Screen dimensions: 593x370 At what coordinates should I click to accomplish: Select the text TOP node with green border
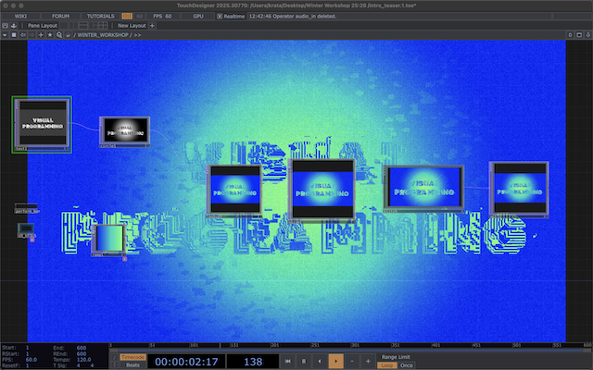[x=41, y=123]
